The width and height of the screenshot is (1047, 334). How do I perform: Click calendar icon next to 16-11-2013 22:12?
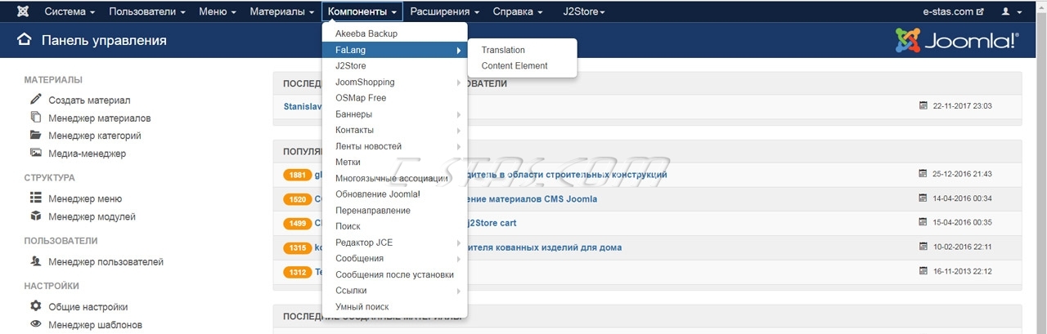click(x=923, y=271)
